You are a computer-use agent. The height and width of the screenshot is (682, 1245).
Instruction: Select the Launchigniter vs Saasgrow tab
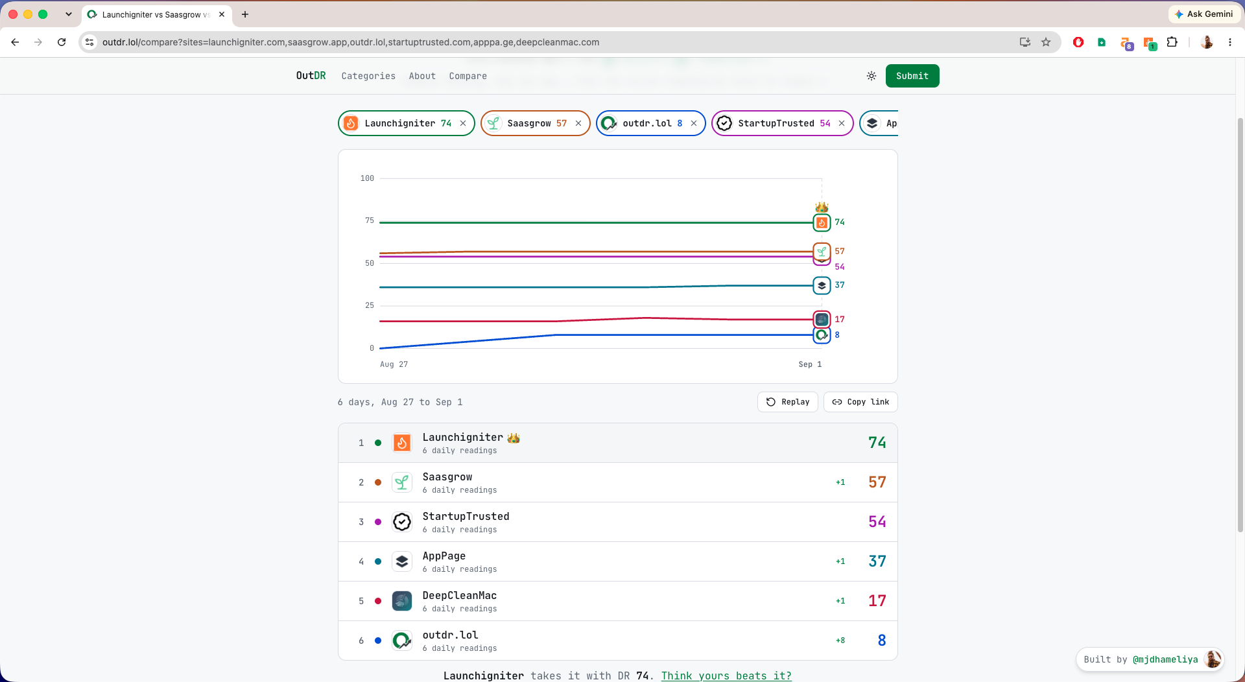pos(156,14)
